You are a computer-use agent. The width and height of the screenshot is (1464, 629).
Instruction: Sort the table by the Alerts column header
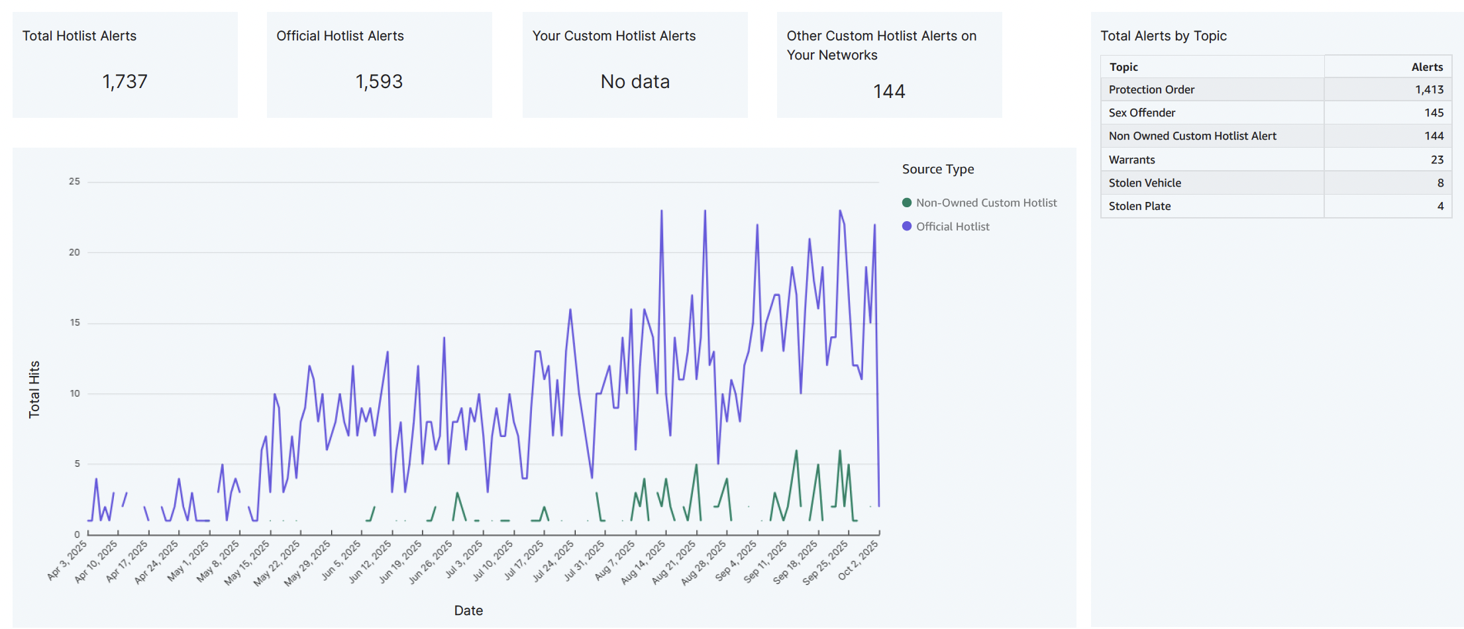pos(1427,66)
